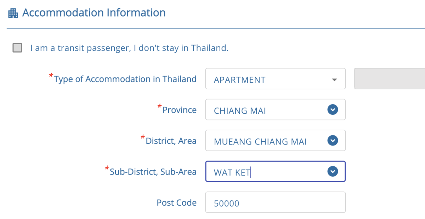This screenshot has width=425, height=219.
Task: Click the "I am a transit passenger" label text
Action: pos(129,48)
